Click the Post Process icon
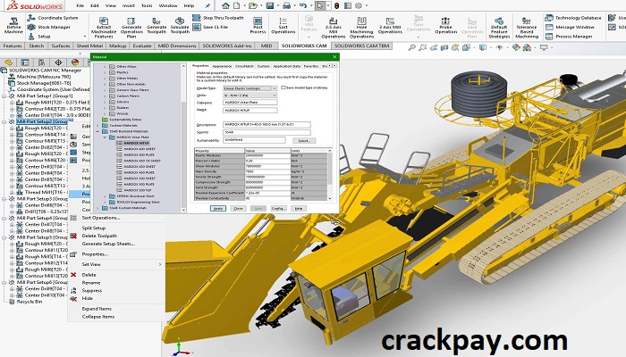This screenshot has width=626, height=357. [x=258, y=26]
